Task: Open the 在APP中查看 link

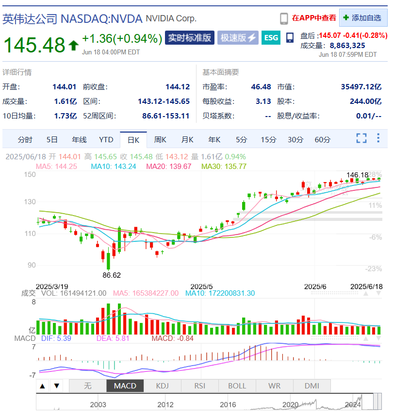Action: [314, 18]
